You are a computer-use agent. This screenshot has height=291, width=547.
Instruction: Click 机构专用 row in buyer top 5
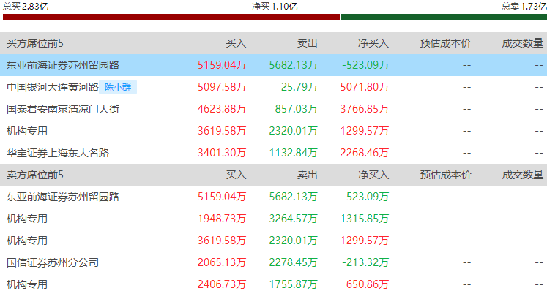274,131
